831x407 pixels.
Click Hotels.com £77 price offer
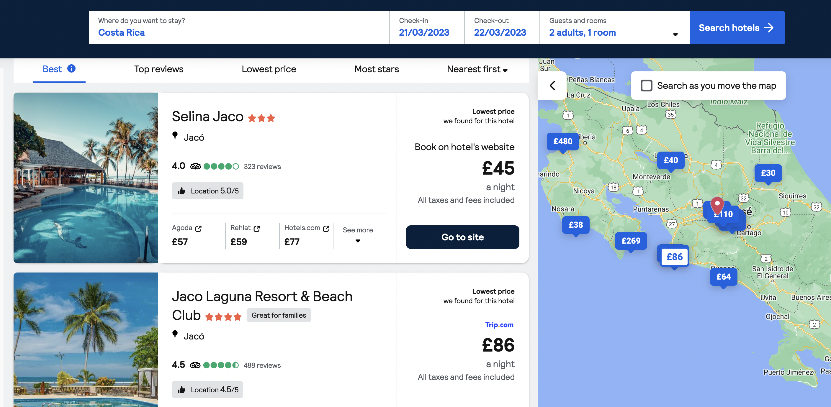[307, 235]
